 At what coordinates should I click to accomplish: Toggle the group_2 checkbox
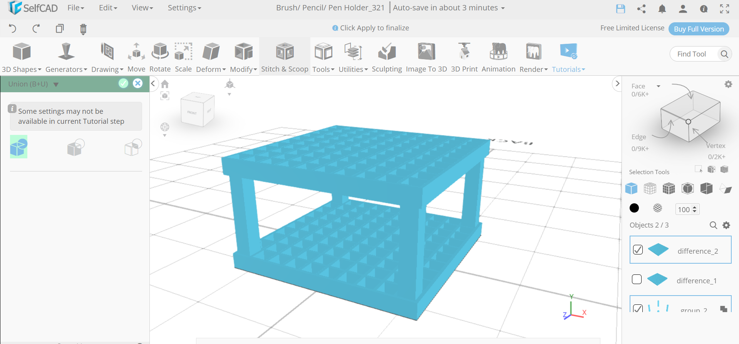point(638,309)
